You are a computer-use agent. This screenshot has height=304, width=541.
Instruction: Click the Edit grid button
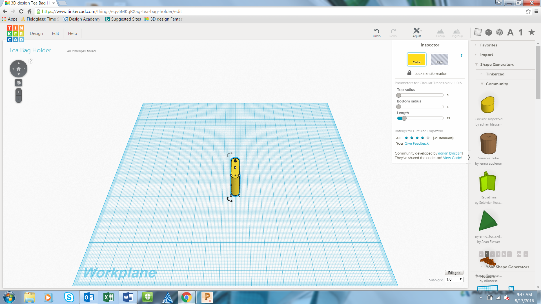click(x=454, y=272)
